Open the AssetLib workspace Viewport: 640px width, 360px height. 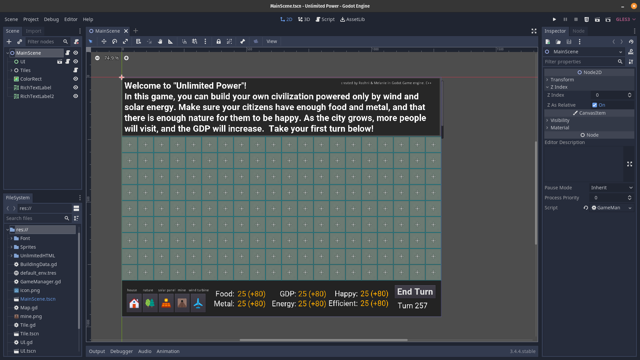[x=352, y=19]
